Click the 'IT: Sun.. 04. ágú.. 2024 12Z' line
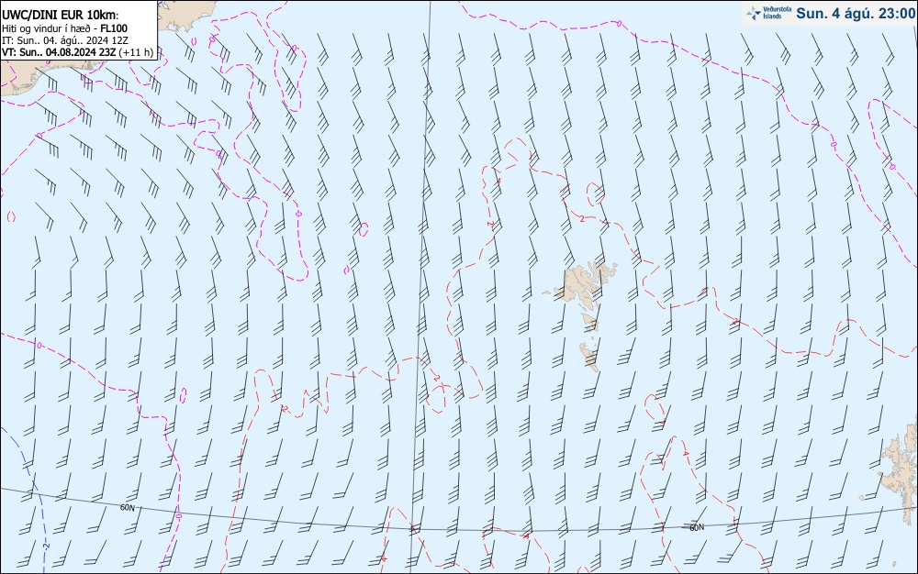 [x=65, y=40]
